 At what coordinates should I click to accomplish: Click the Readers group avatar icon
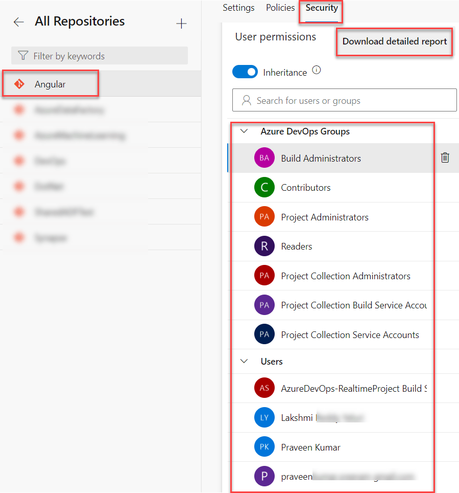tap(264, 246)
